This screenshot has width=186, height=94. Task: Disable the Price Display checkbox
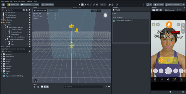tap(30, 35)
